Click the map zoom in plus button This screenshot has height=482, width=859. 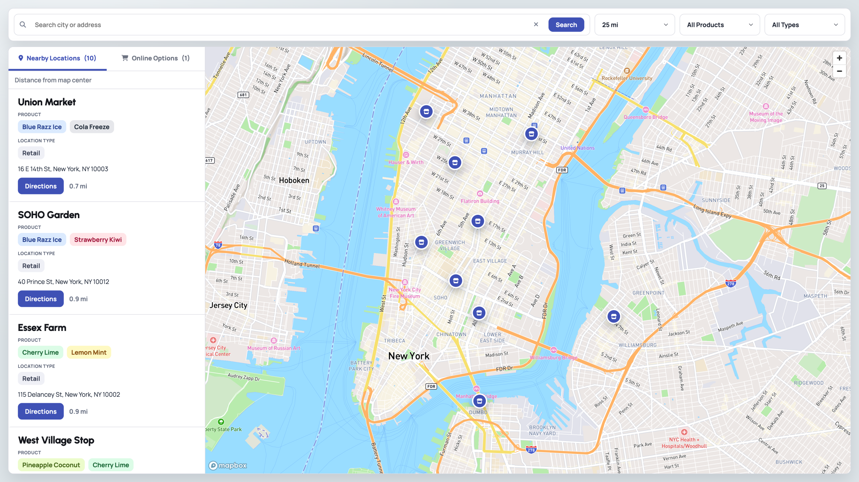839,58
